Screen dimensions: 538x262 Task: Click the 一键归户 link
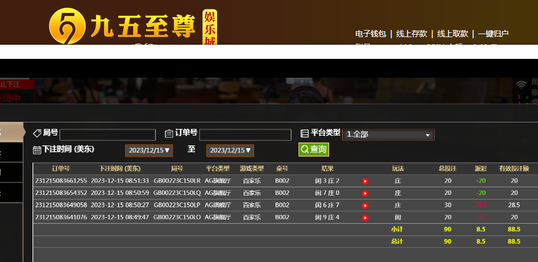click(x=493, y=34)
